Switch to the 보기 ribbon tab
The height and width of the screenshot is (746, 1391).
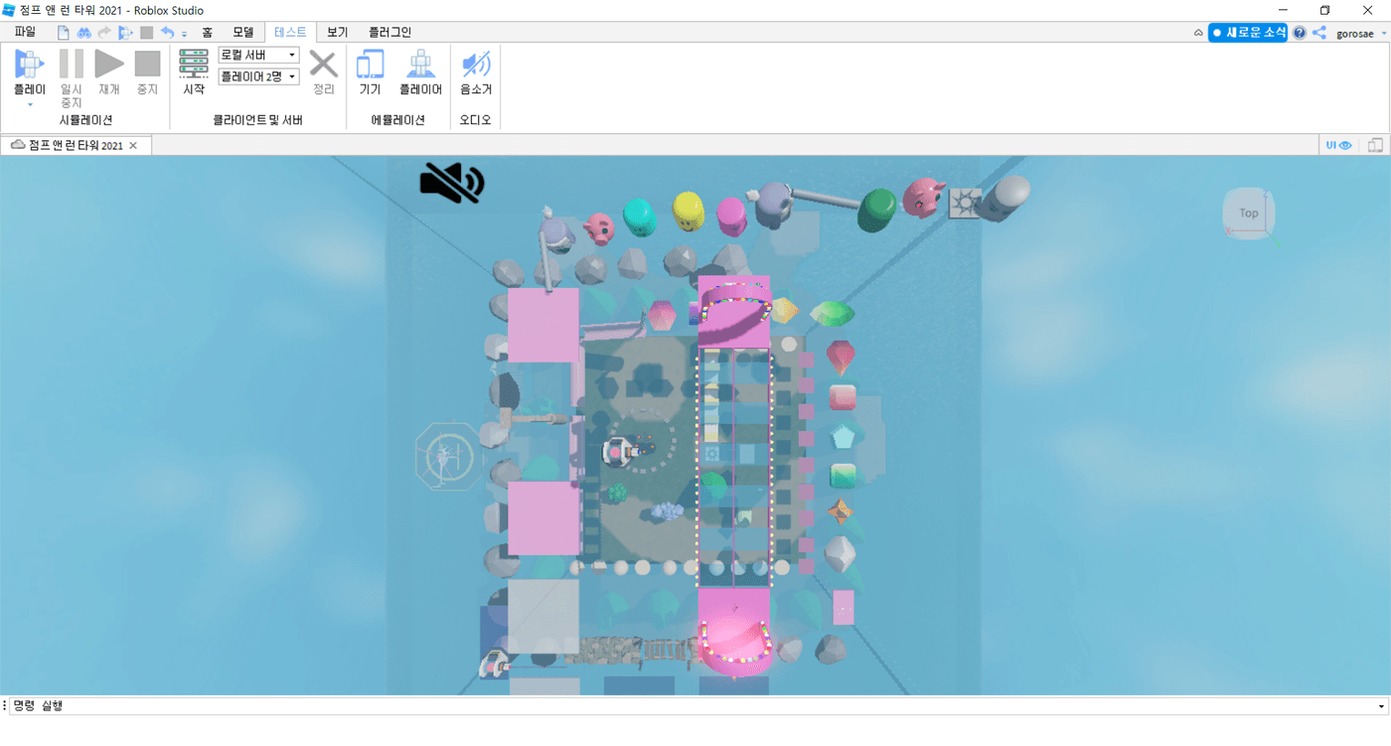point(338,33)
